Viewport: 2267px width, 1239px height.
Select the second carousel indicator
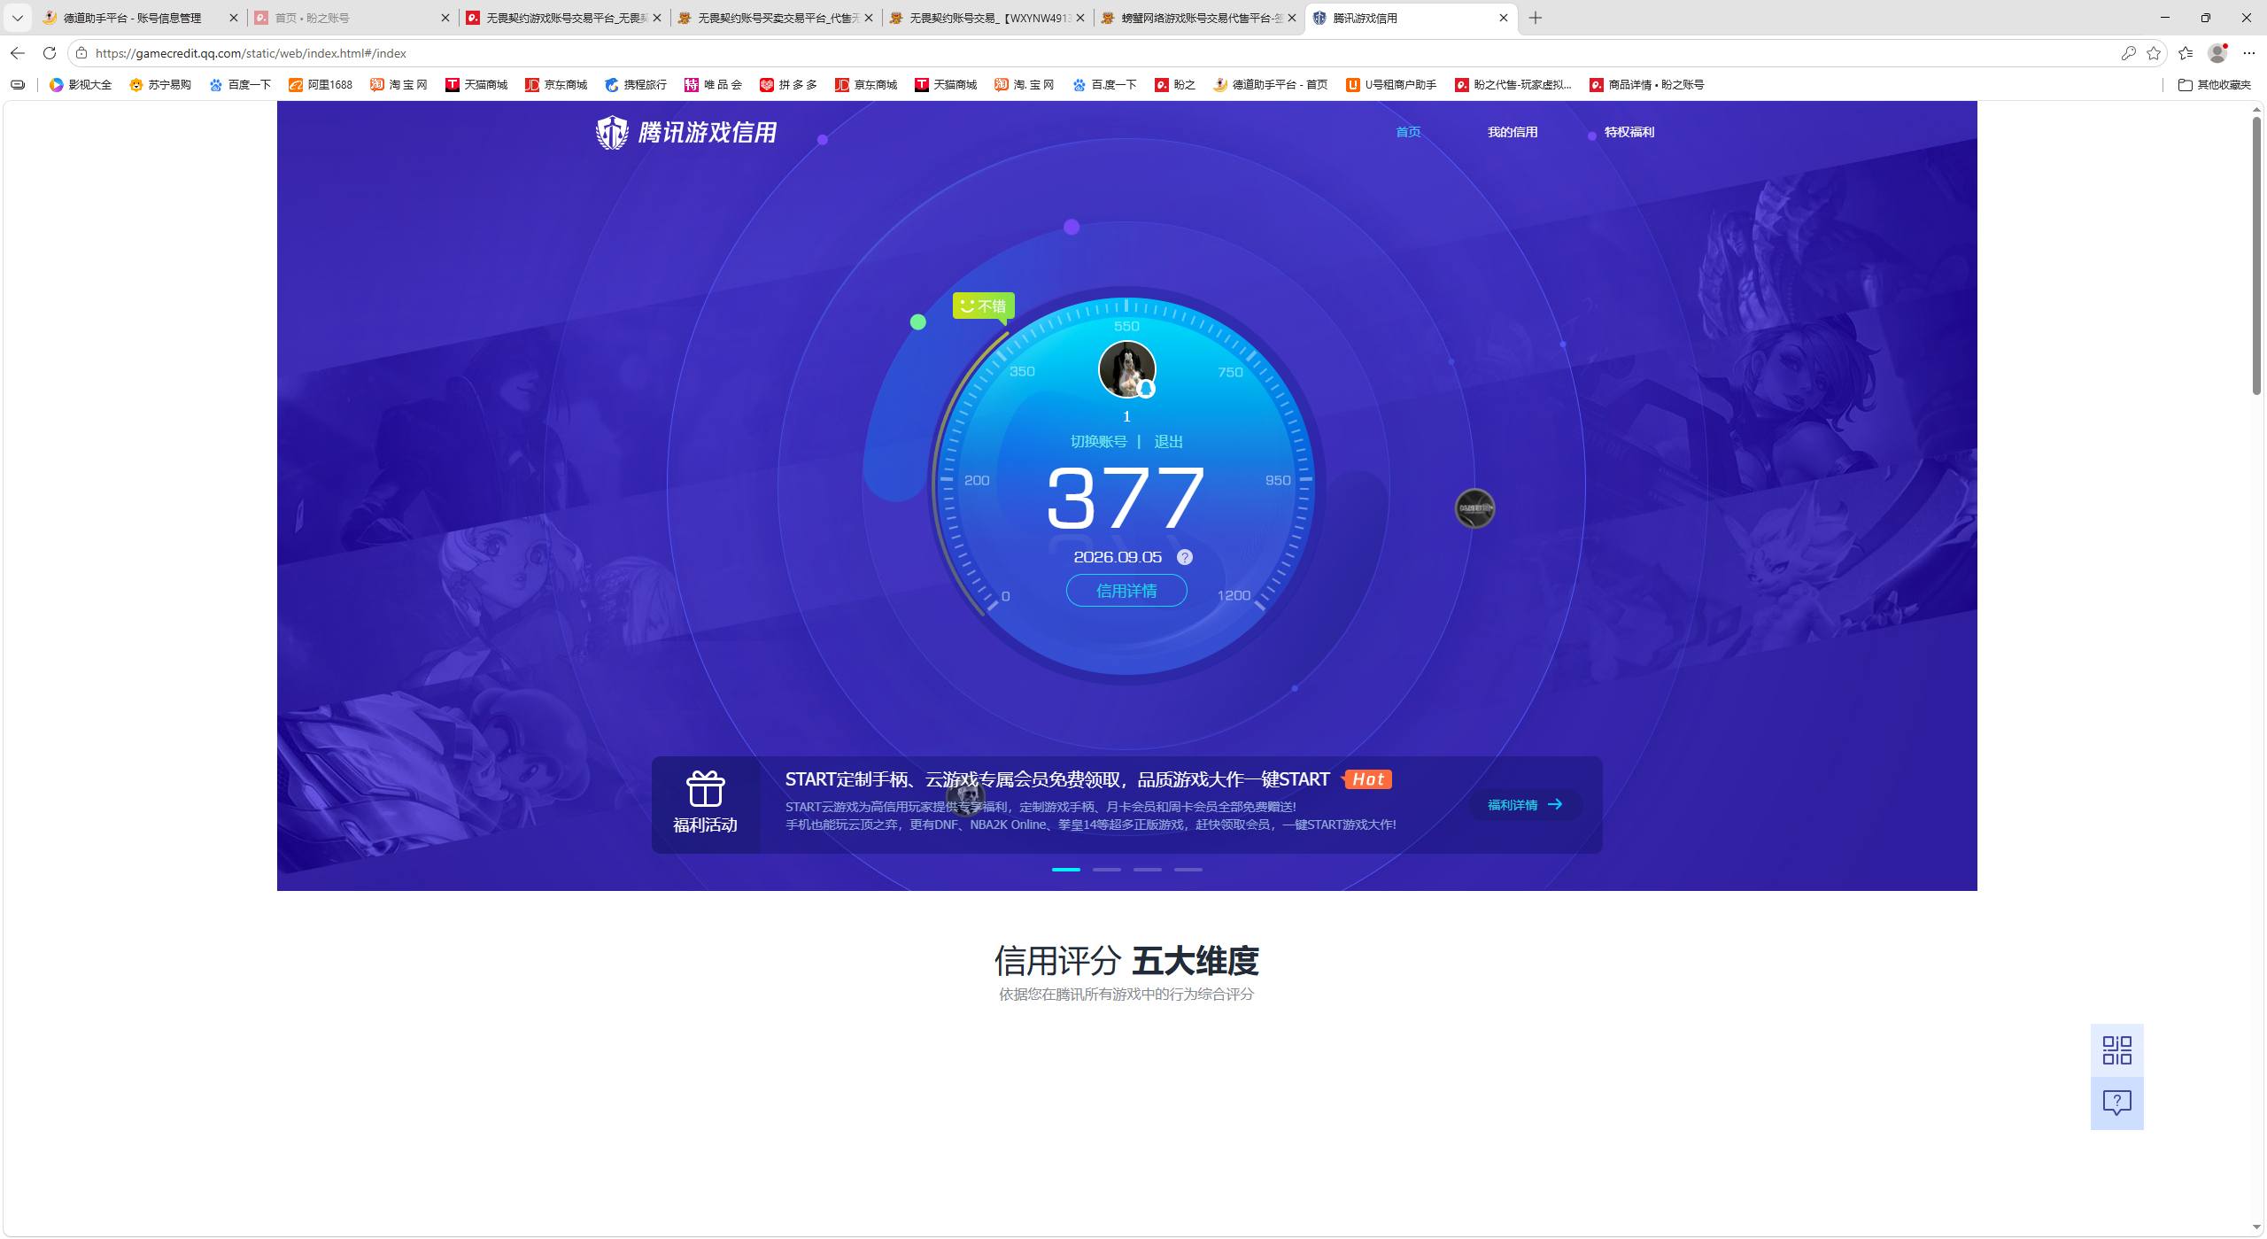coord(1107,870)
